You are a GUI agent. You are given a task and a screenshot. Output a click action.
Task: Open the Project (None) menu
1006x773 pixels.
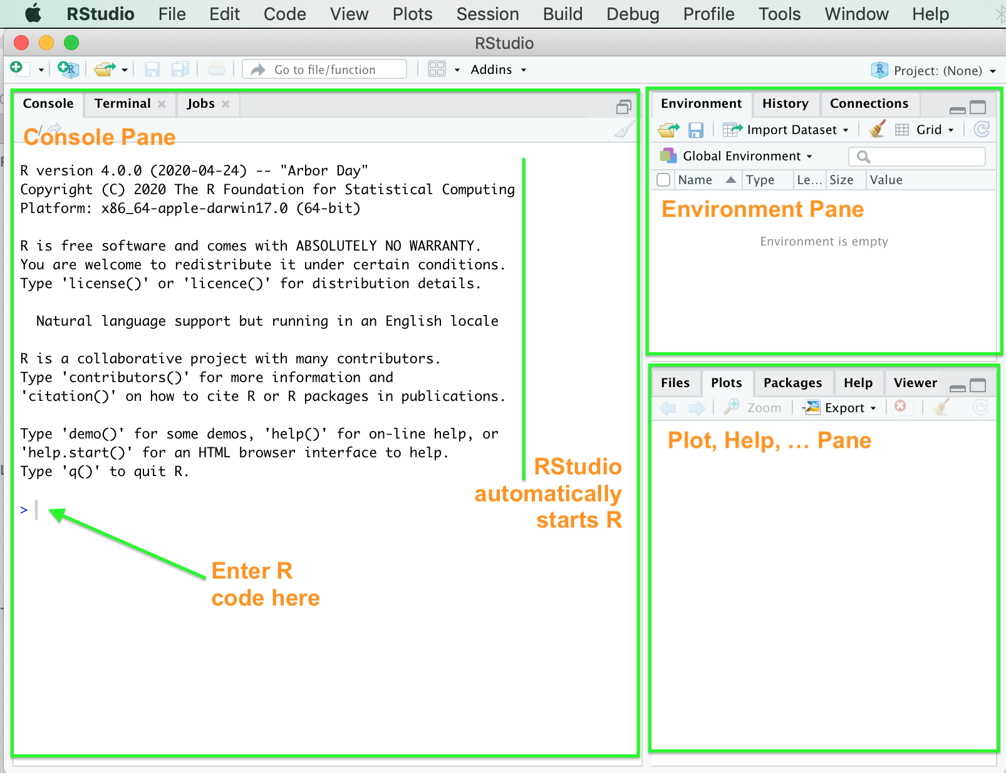pyautogui.click(x=933, y=70)
